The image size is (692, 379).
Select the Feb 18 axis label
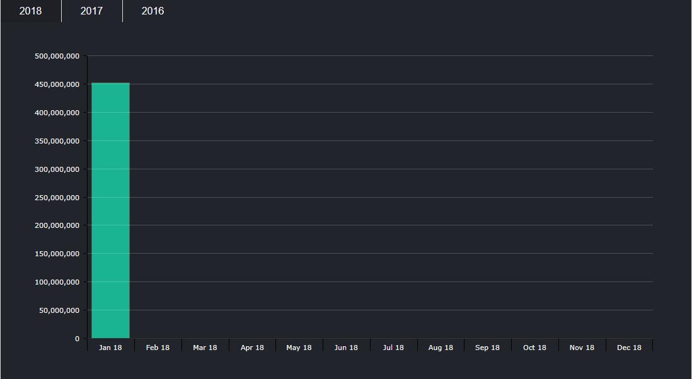[x=158, y=348]
